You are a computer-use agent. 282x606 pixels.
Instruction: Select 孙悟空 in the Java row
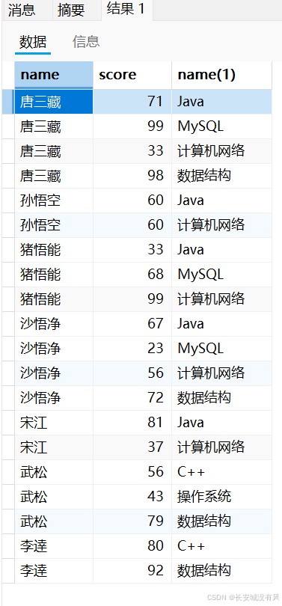pyautogui.click(x=54, y=201)
